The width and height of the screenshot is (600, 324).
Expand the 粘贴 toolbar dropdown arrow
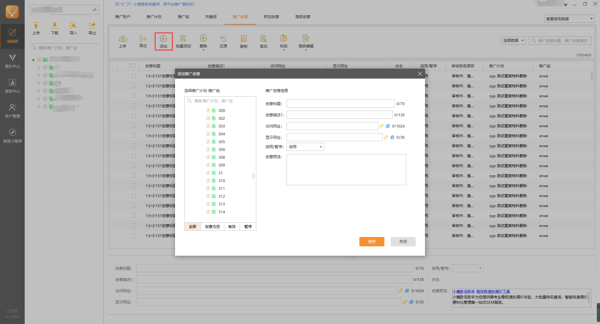[x=283, y=50]
